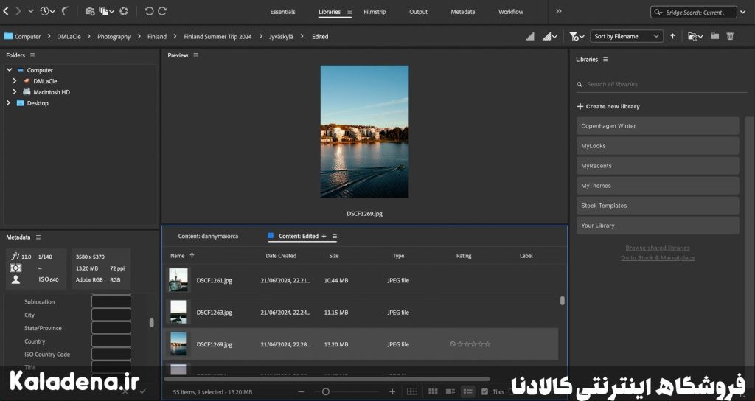
Task: Click the City metadata field
Action: pos(111,315)
